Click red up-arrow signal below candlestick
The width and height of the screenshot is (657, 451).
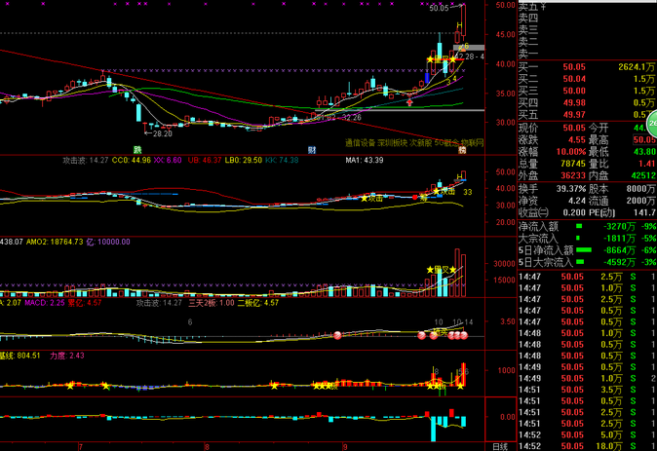pyautogui.click(x=409, y=101)
